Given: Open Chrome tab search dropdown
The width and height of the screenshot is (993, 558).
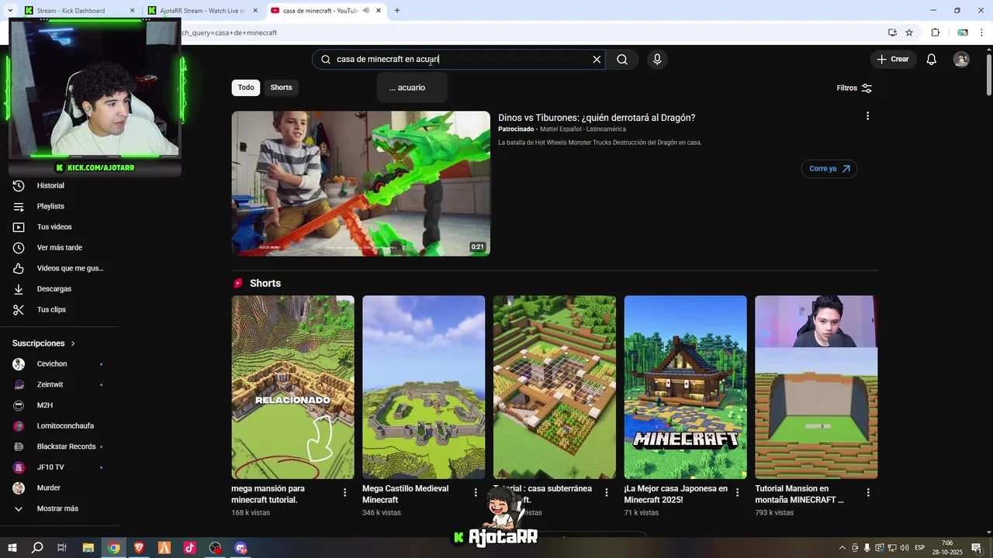Looking at the screenshot, I should tap(9, 11).
